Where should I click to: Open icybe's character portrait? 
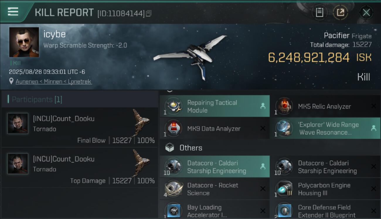(24, 42)
